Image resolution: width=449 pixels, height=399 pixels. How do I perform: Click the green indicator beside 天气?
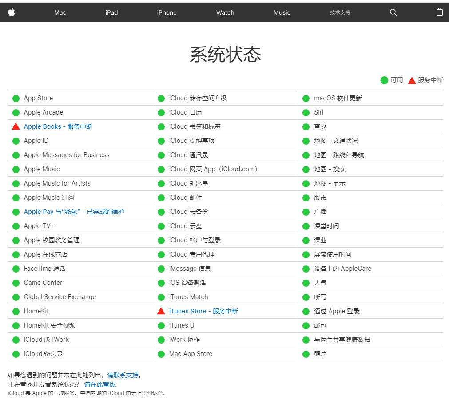[x=306, y=283]
